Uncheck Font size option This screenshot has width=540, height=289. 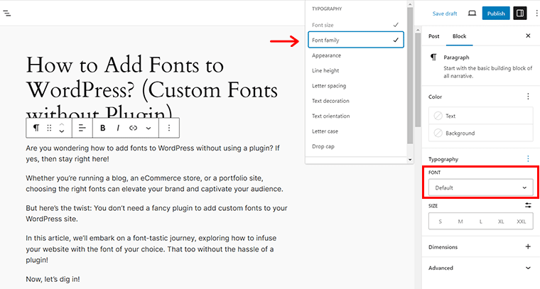coord(356,25)
